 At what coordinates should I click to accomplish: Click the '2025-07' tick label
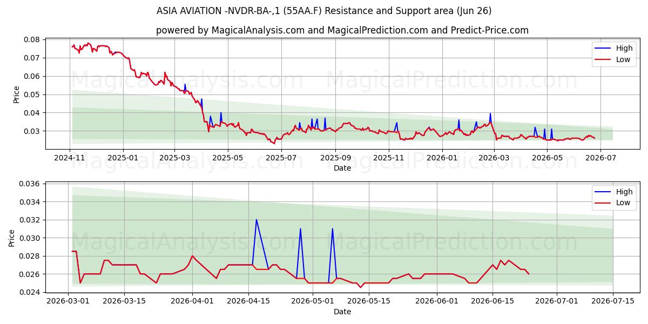pyautogui.click(x=280, y=158)
